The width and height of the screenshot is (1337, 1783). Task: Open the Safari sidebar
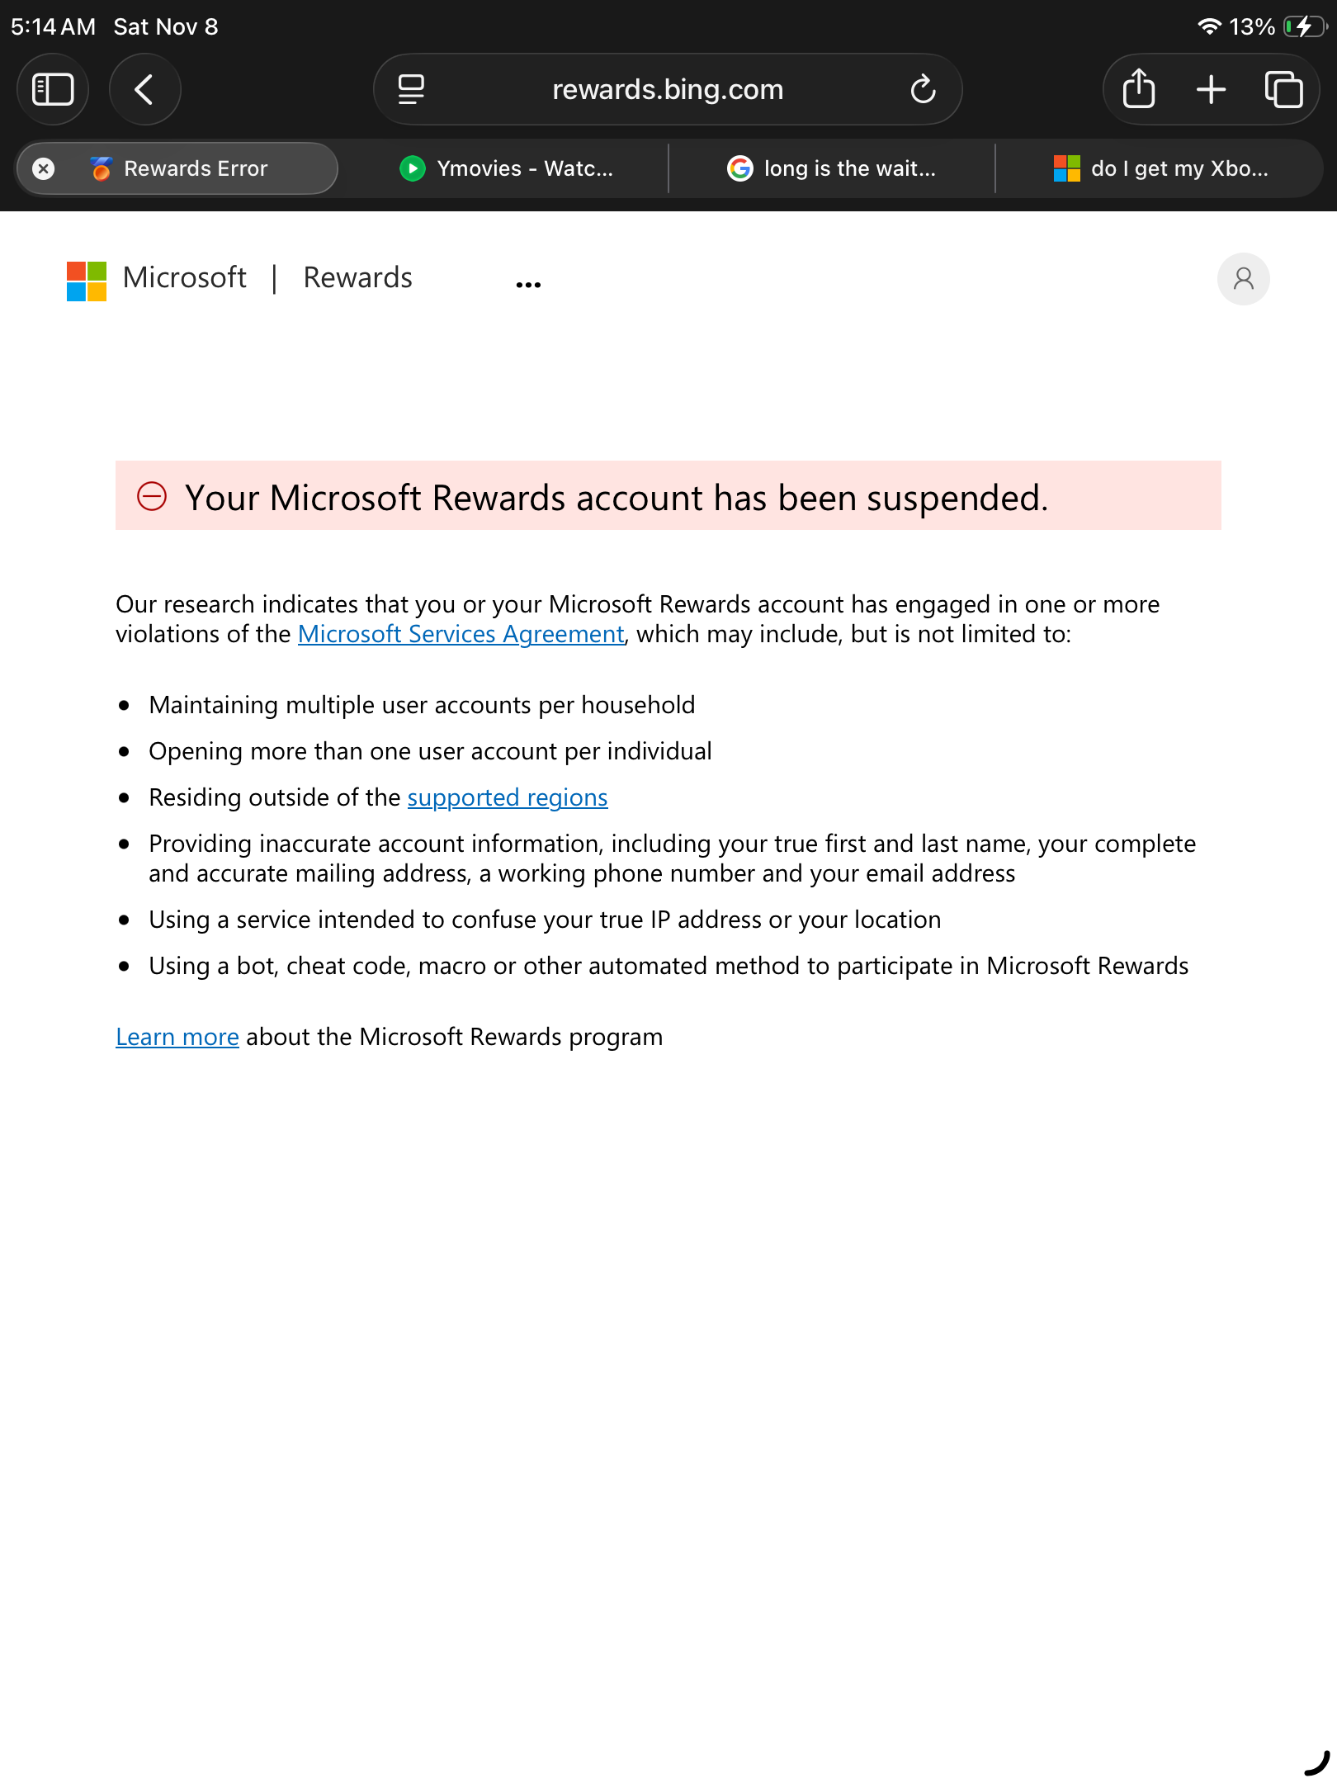coord(53,89)
